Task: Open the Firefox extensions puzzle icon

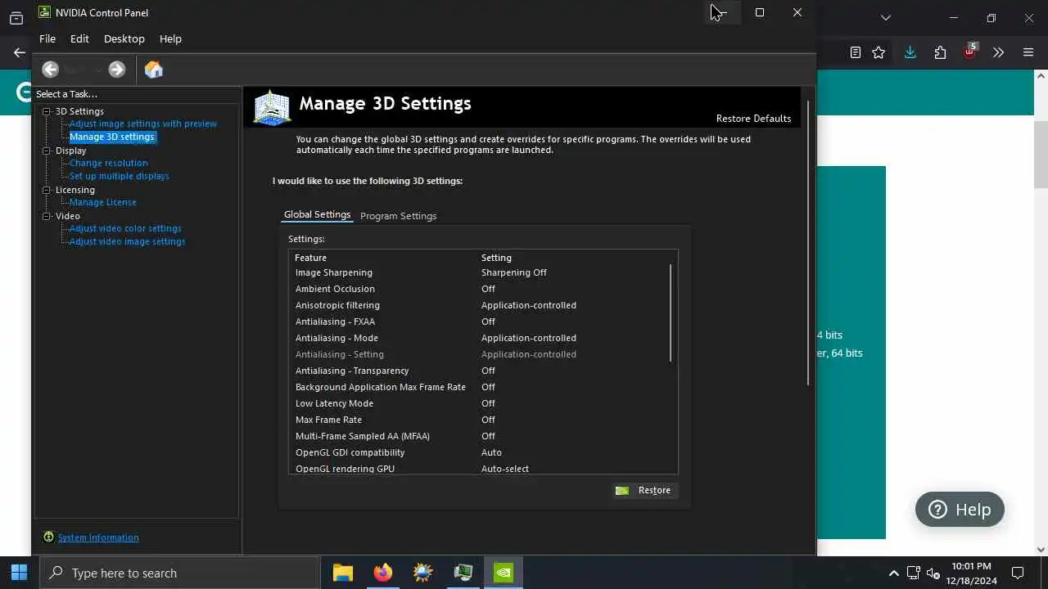Action: 940,52
